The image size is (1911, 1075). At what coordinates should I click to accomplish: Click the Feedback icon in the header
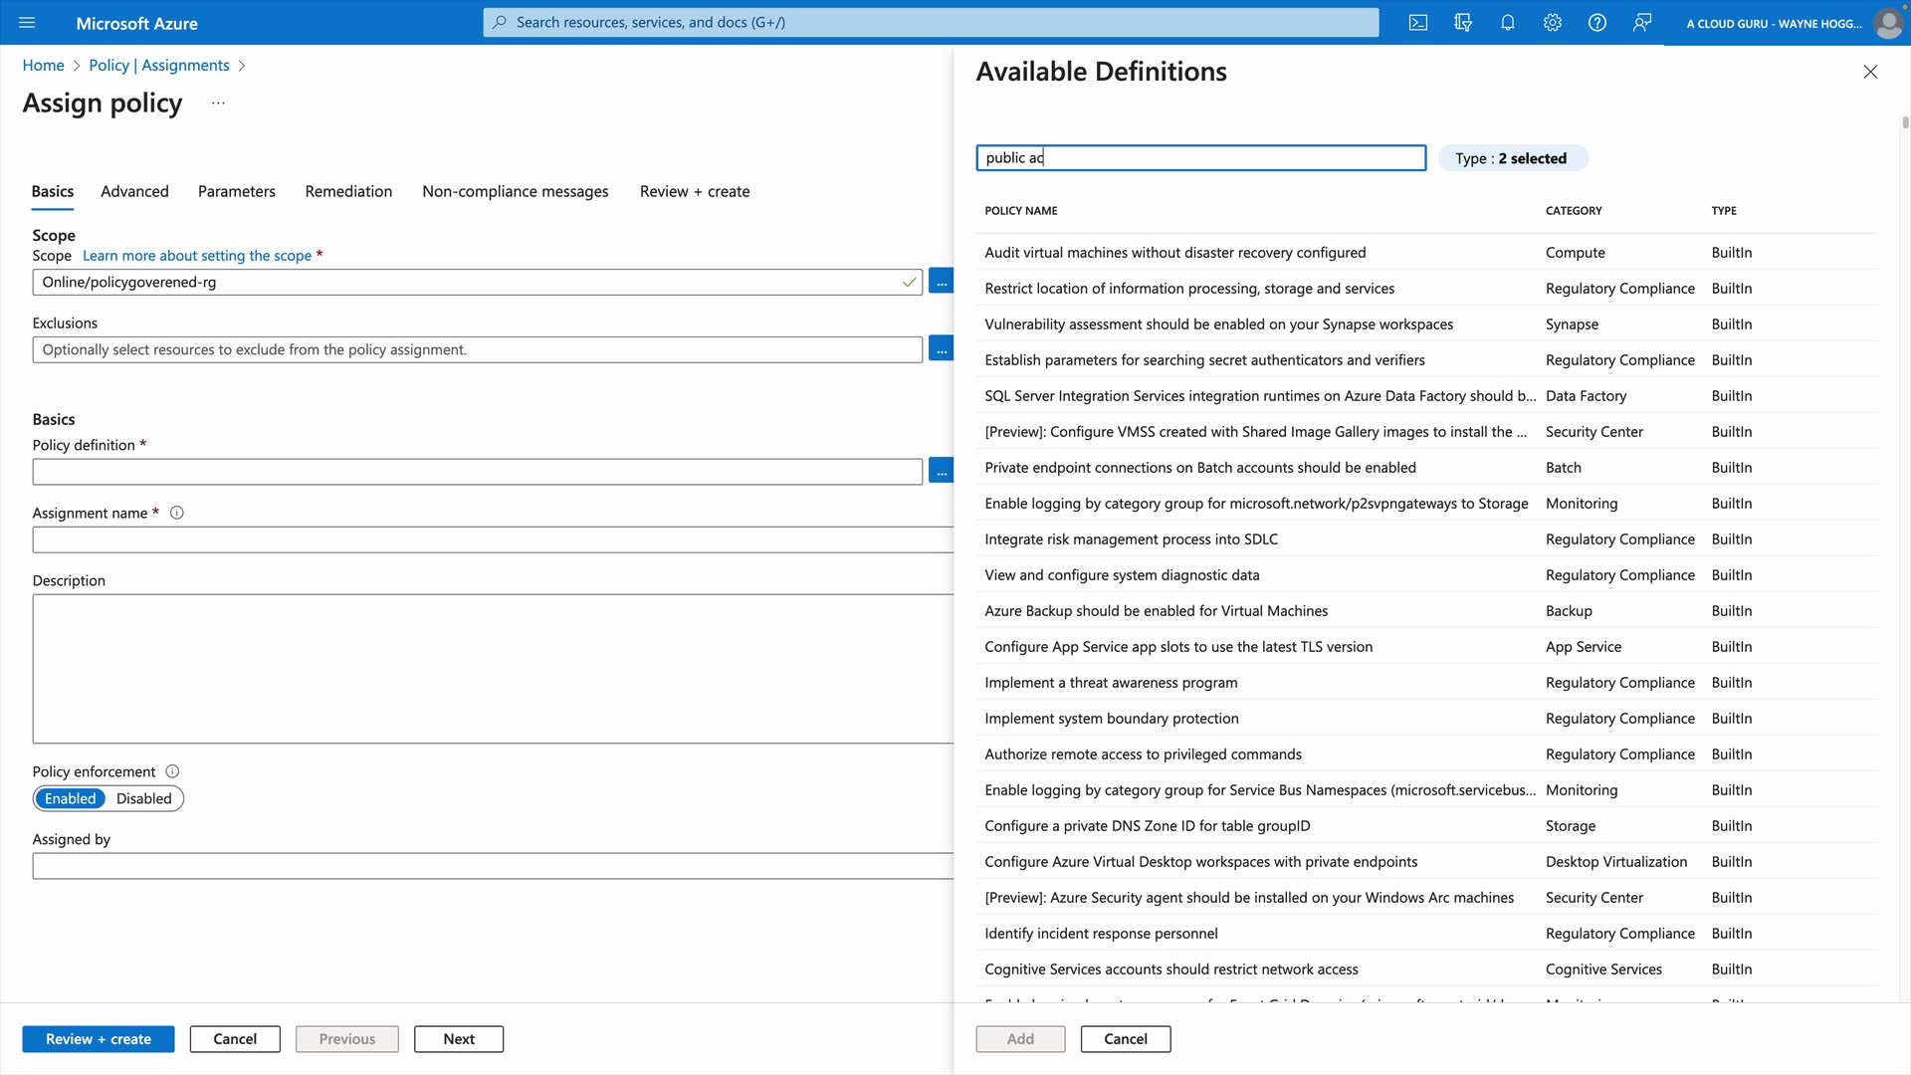point(1642,23)
